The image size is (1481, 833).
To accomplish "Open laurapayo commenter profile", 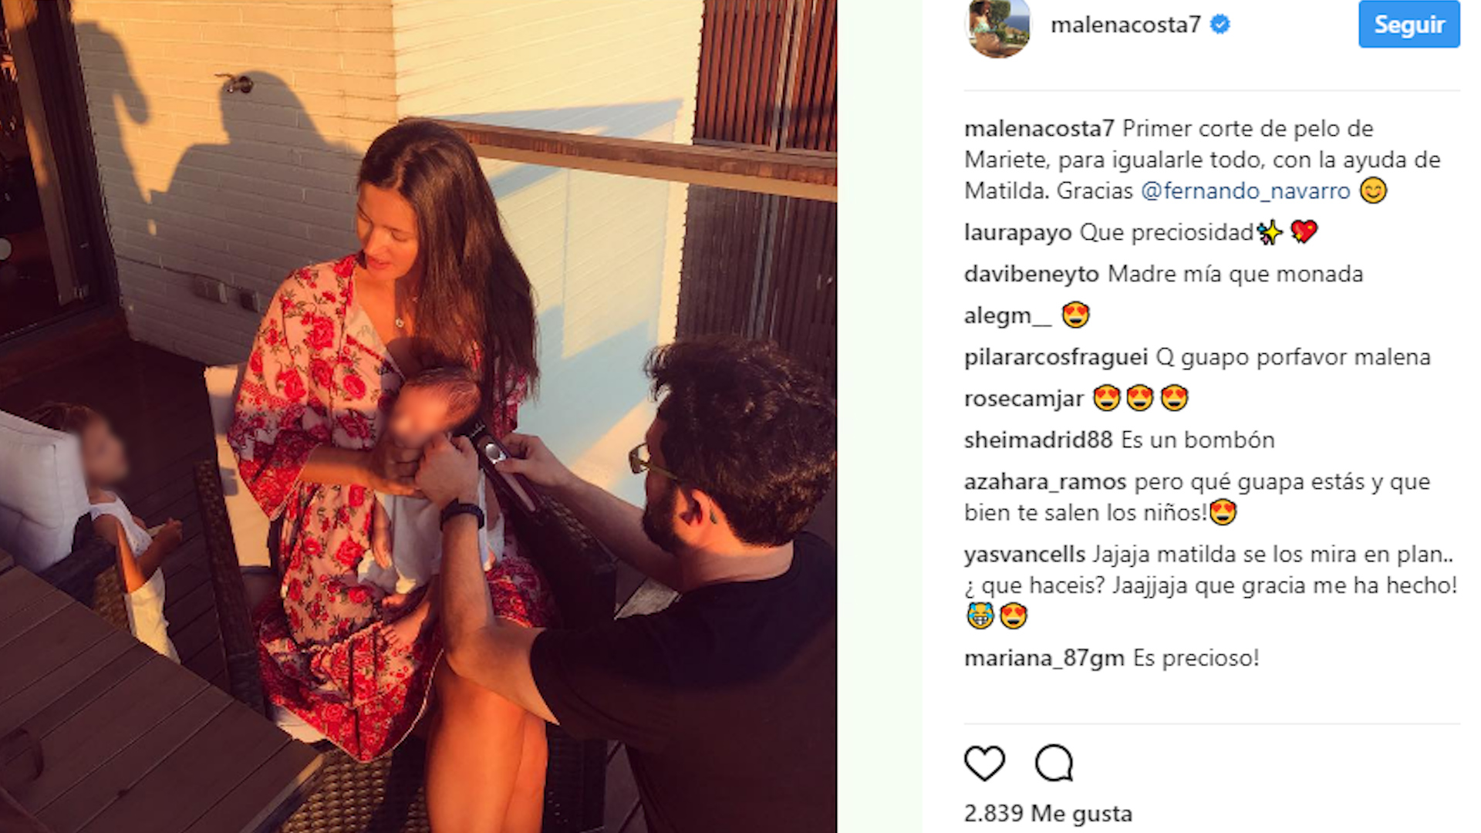I will (x=1017, y=233).
